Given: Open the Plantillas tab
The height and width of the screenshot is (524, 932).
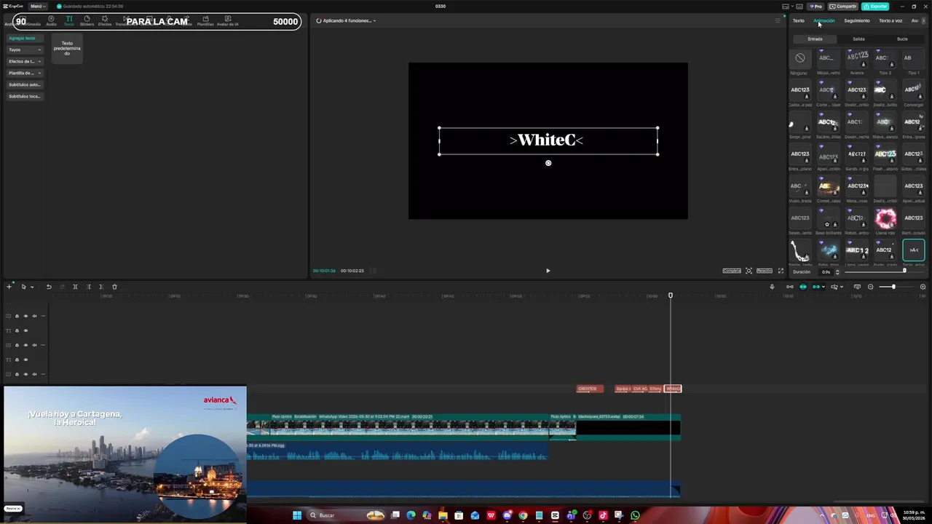Looking at the screenshot, I should (x=205, y=21).
